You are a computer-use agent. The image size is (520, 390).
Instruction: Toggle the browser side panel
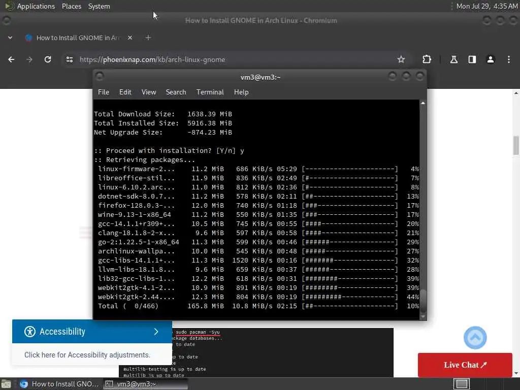click(472, 60)
